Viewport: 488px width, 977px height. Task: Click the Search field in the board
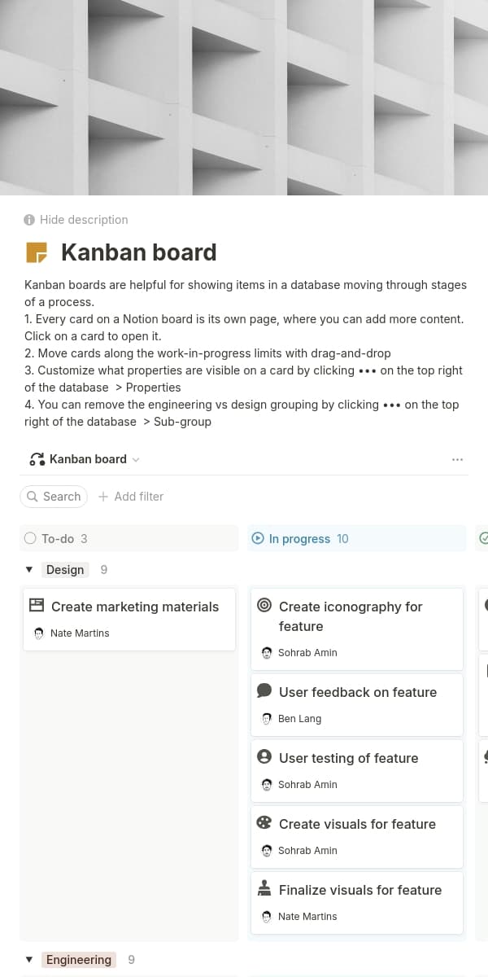tap(54, 497)
